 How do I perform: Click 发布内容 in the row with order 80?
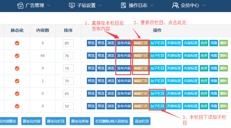pyautogui.click(x=124, y=43)
